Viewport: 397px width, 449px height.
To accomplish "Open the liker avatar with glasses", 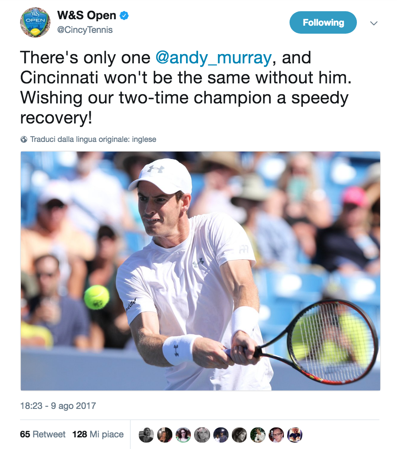I will tap(276, 435).
